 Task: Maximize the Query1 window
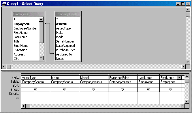pyautogui.click(x=183, y=4)
